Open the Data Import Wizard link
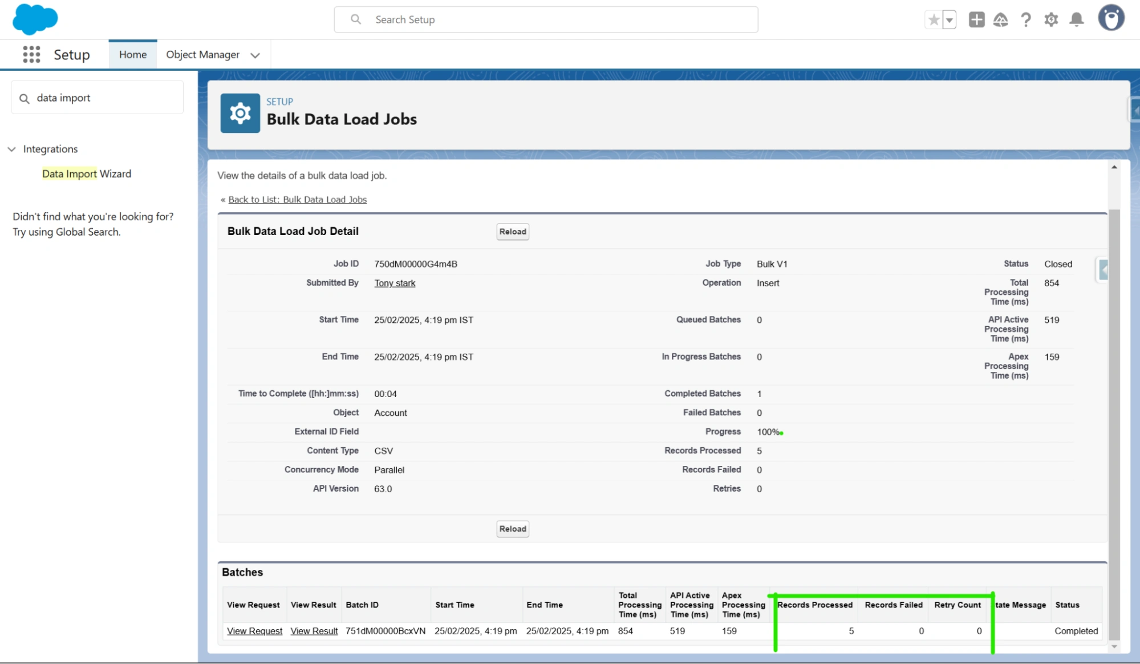The image size is (1140, 664). [86, 173]
